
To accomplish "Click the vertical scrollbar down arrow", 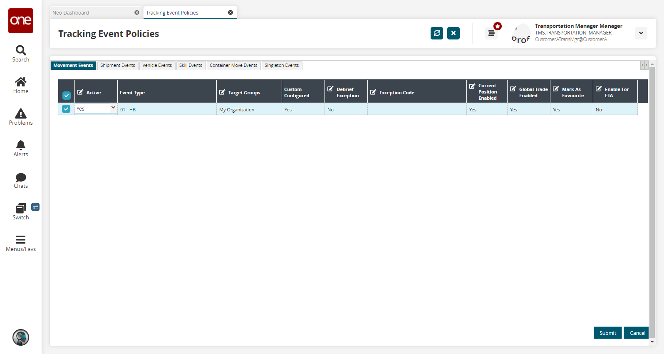I will pos(652,342).
